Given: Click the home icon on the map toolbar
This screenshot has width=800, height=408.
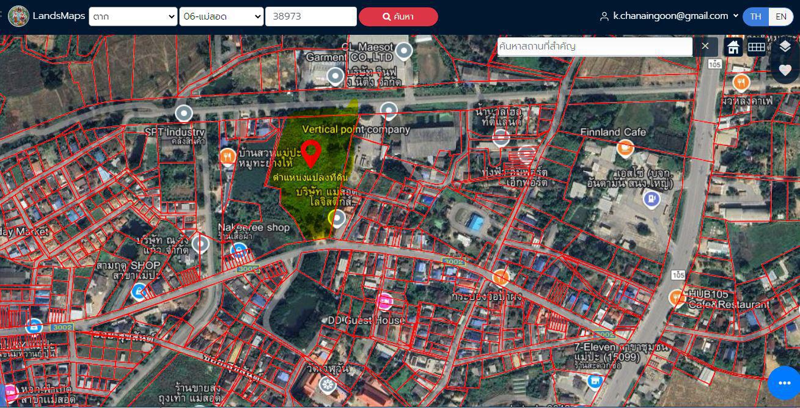Looking at the screenshot, I should pos(733,47).
